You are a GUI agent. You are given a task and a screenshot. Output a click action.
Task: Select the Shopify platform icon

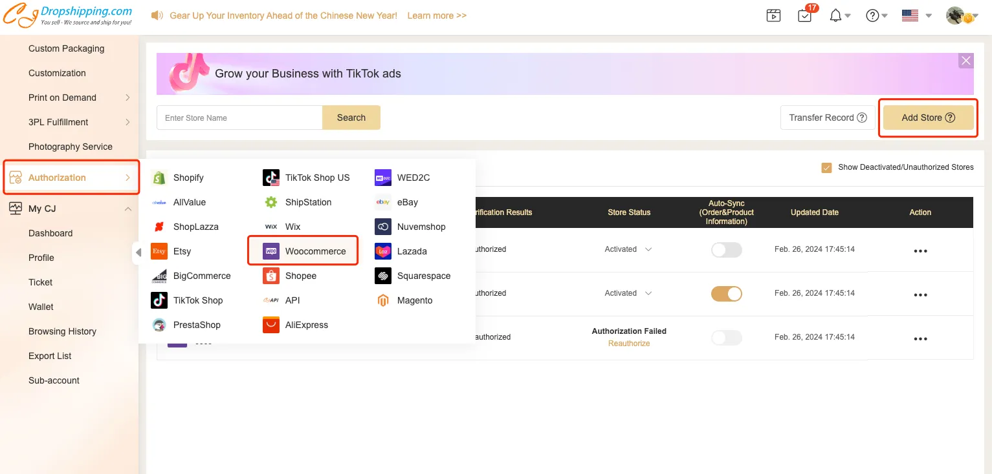(x=159, y=178)
